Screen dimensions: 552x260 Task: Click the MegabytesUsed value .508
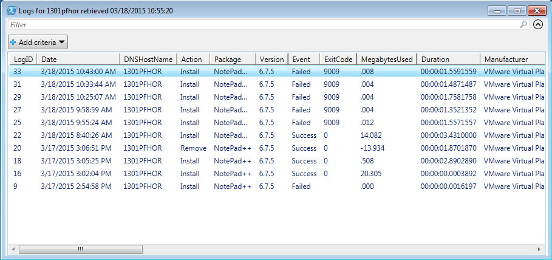click(x=367, y=161)
